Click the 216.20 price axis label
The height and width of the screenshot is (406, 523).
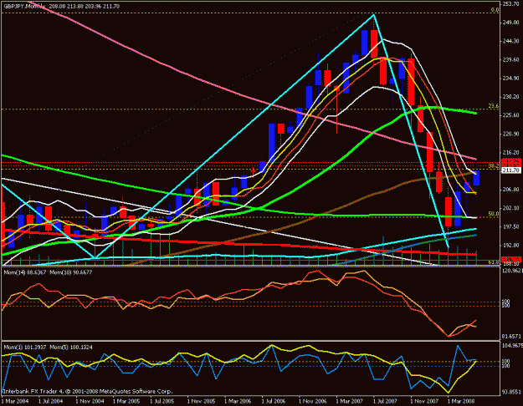click(513, 152)
